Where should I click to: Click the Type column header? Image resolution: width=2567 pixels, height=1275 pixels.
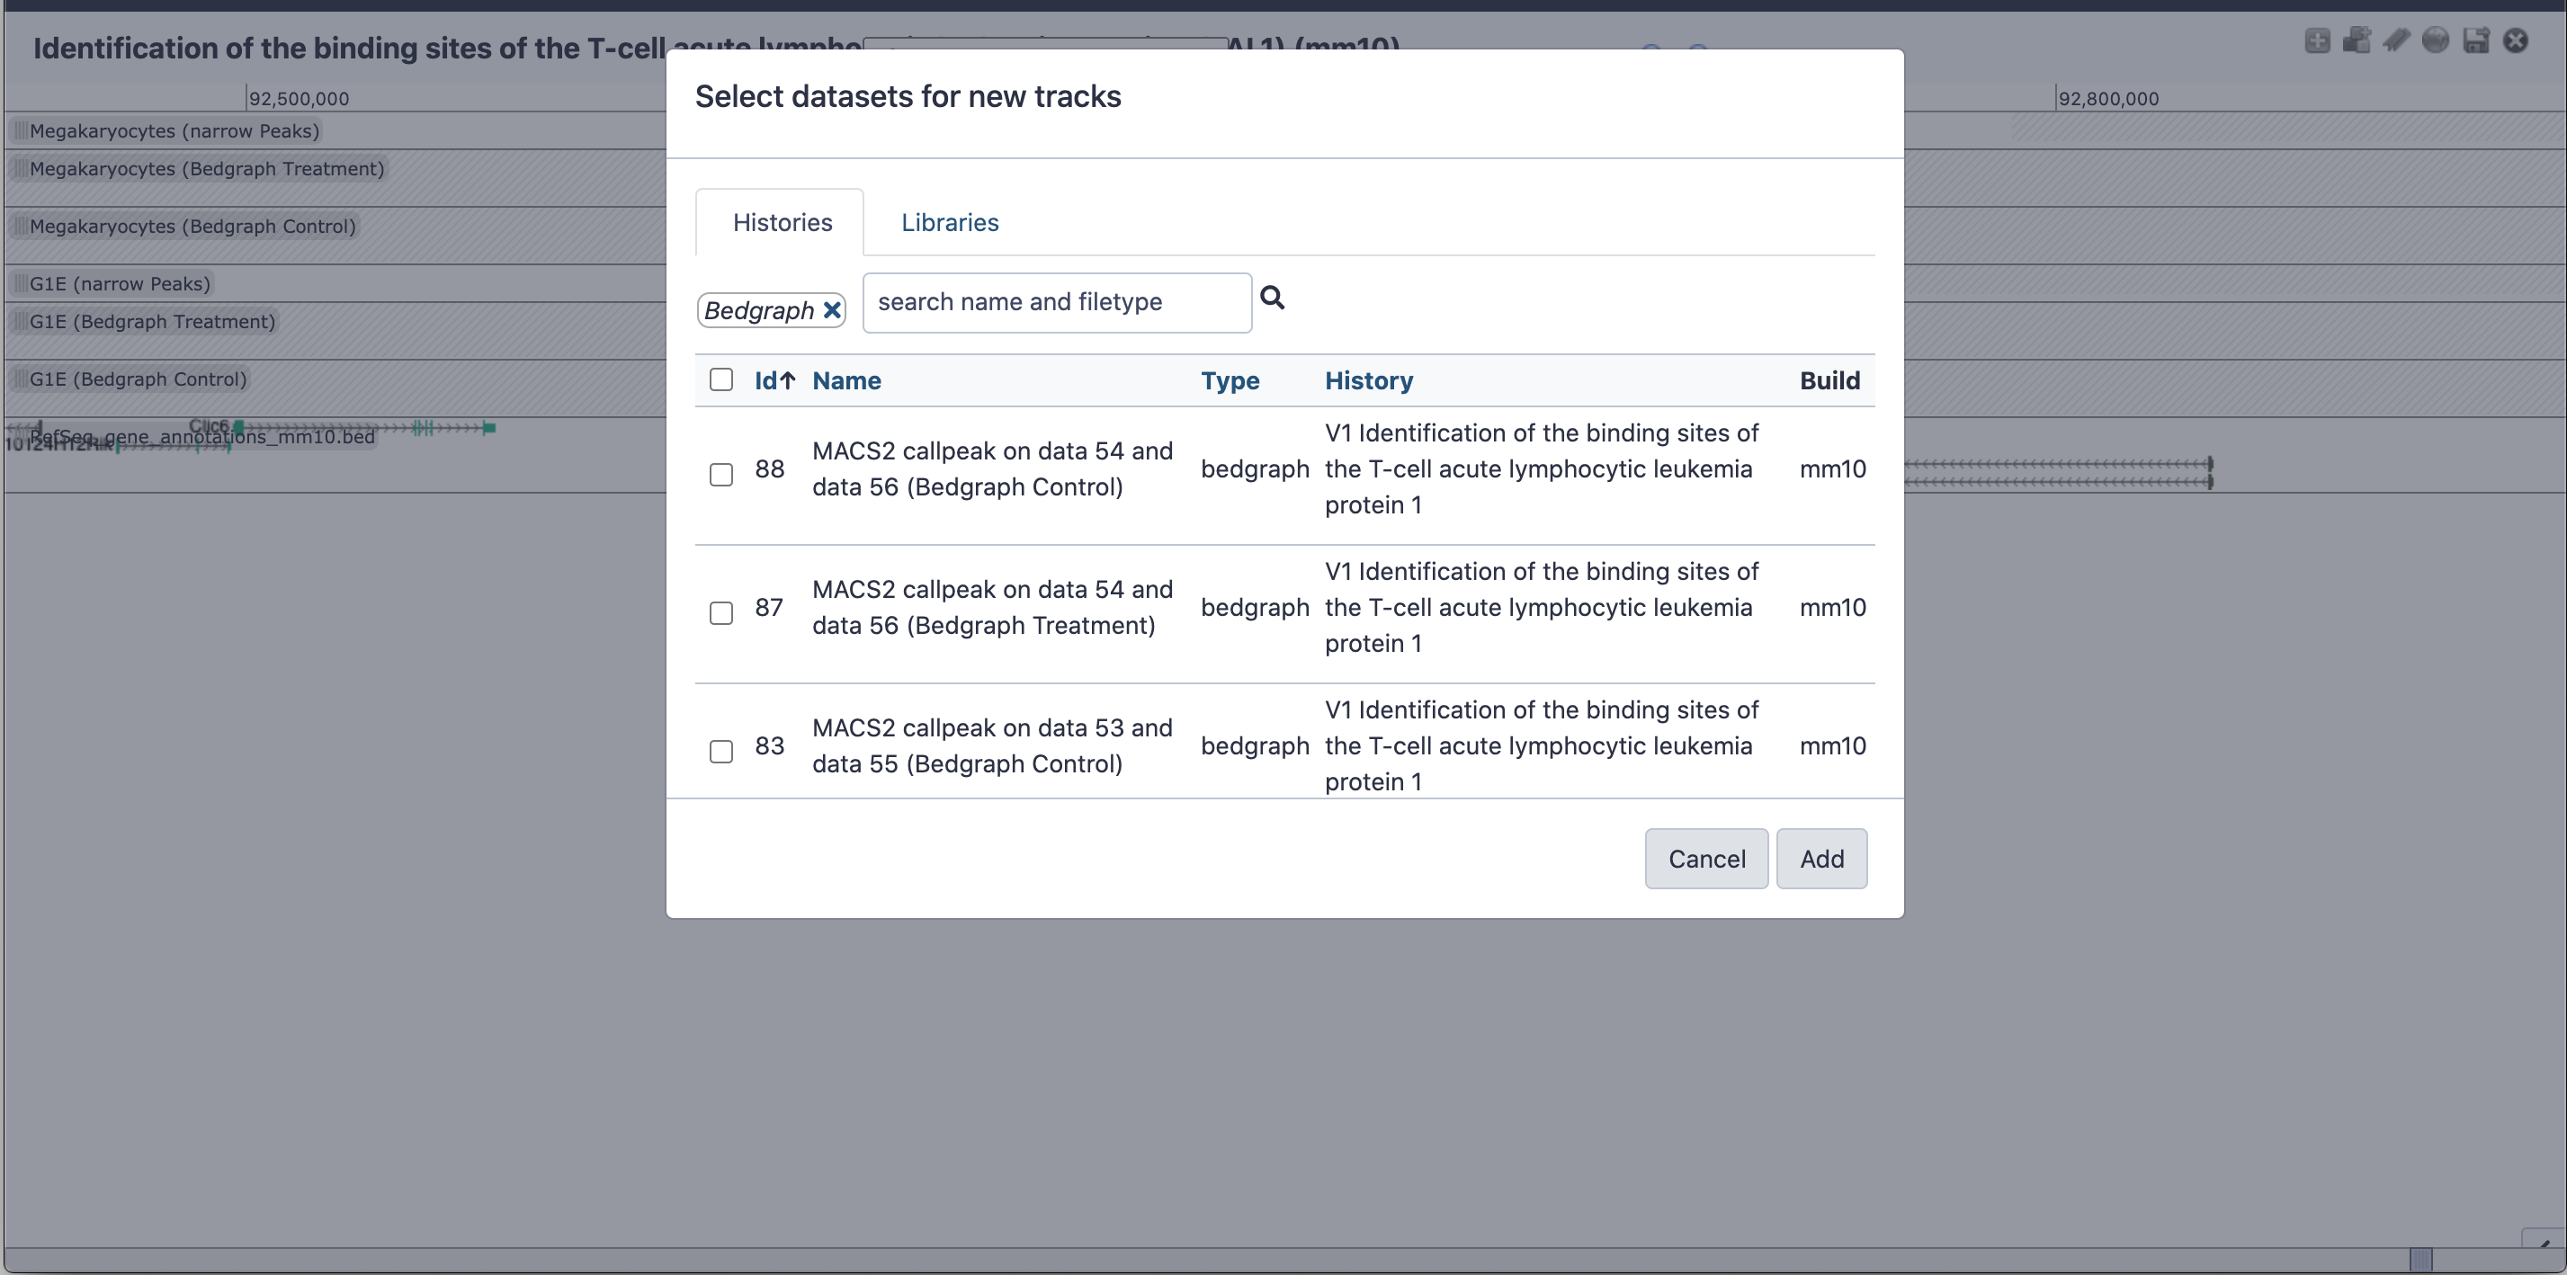(1230, 379)
